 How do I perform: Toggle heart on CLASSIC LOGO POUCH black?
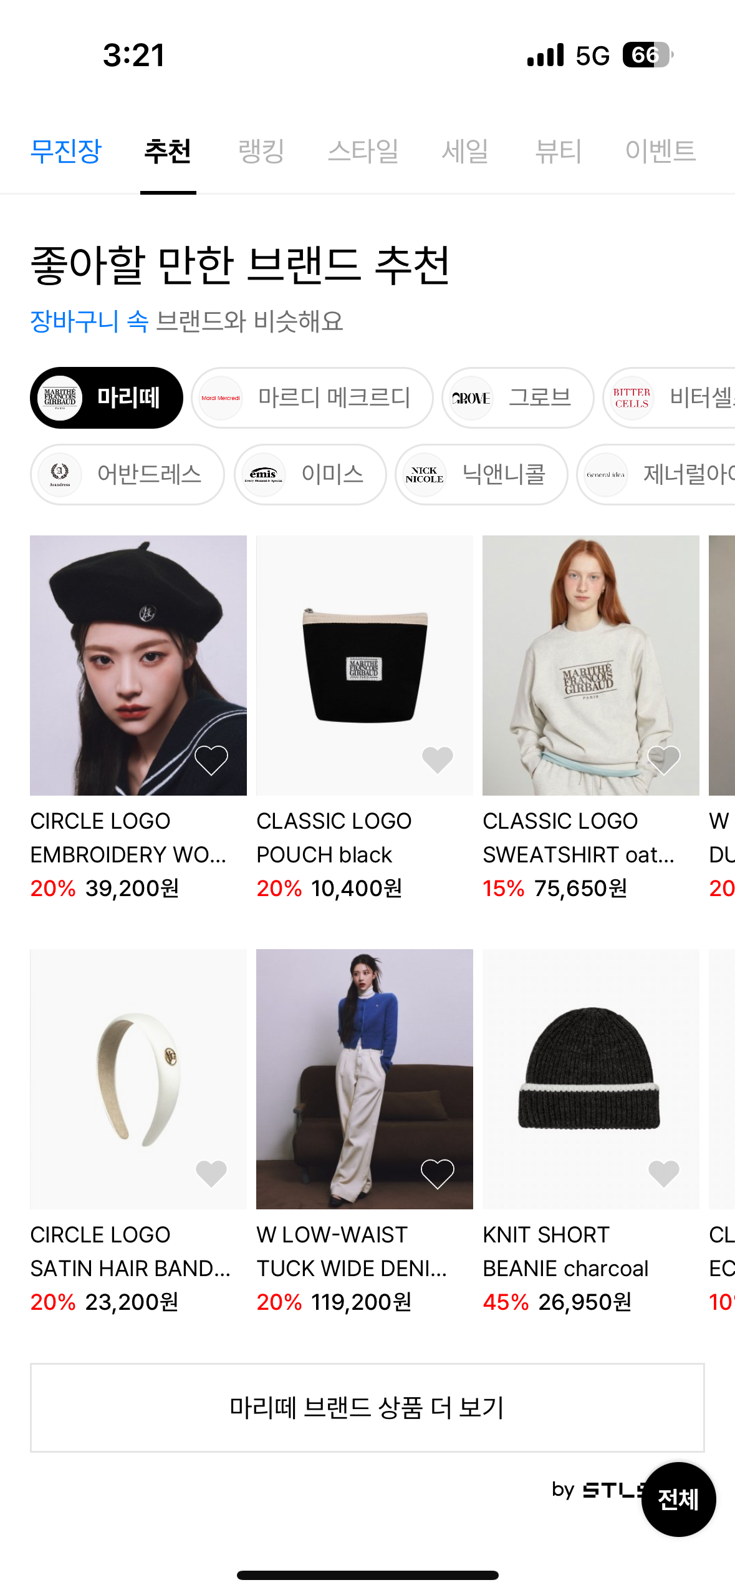(x=438, y=760)
